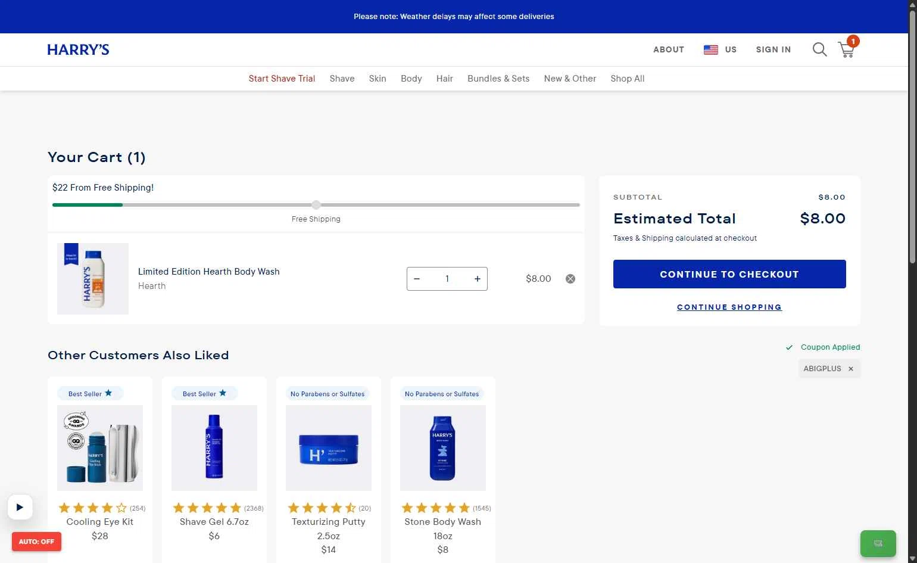
Task: Click the $8.00 Estimated Total value
Action: [x=823, y=219]
